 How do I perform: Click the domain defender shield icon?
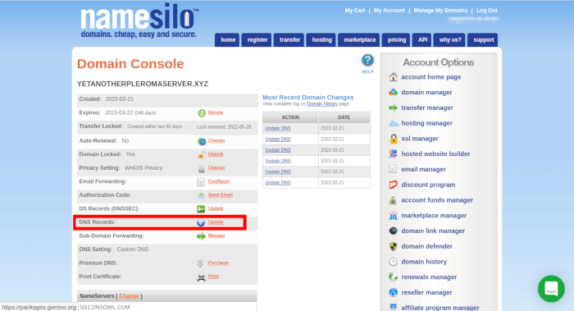393,246
